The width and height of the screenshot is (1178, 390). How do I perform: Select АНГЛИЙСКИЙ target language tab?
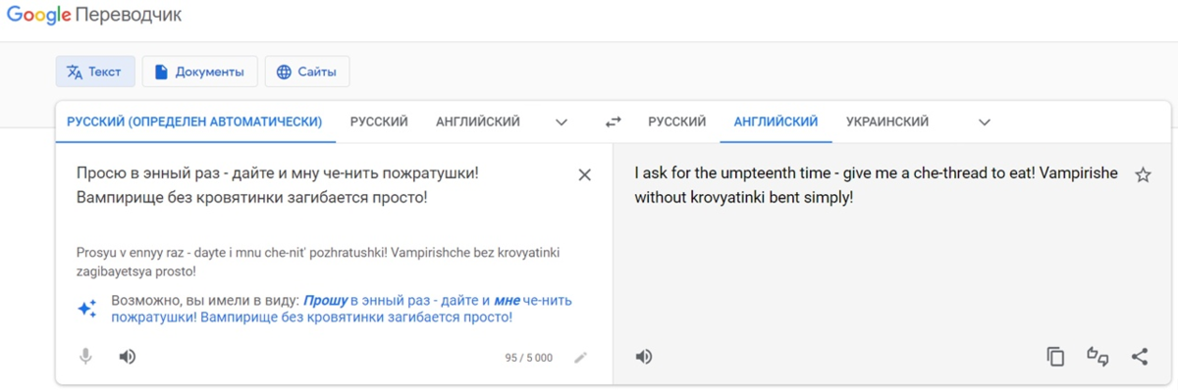[776, 122]
